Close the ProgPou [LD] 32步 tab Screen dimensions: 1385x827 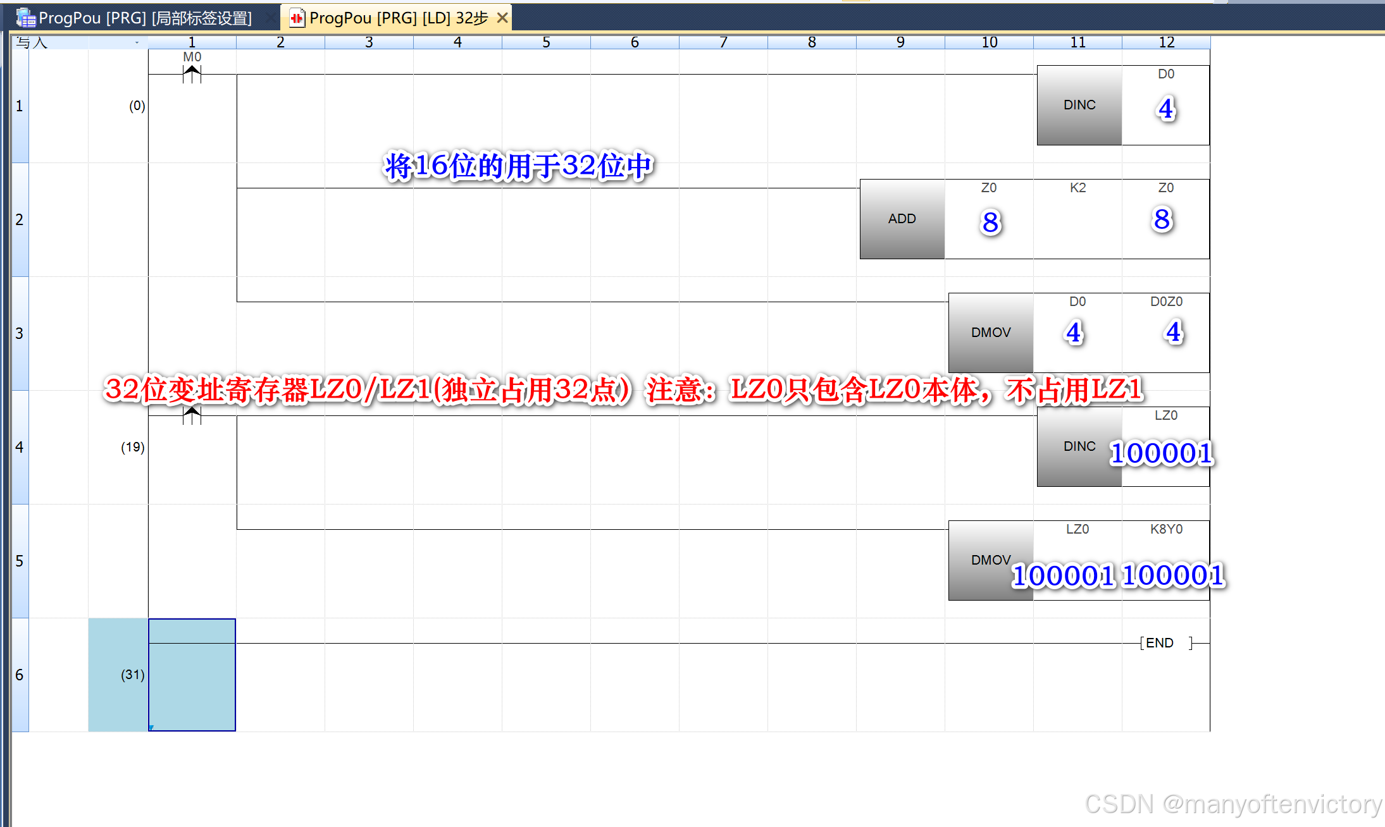click(x=502, y=18)
